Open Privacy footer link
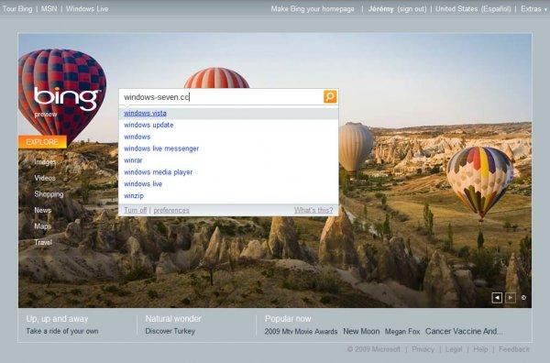The image size is (550, 363). 423,349
